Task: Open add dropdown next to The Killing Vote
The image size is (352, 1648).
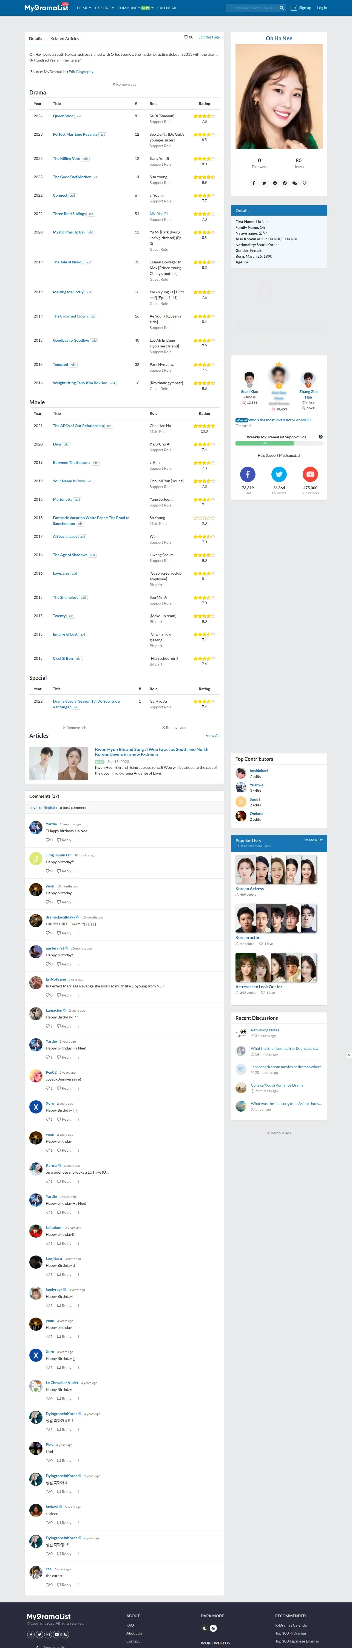Action: coord(85,159)
